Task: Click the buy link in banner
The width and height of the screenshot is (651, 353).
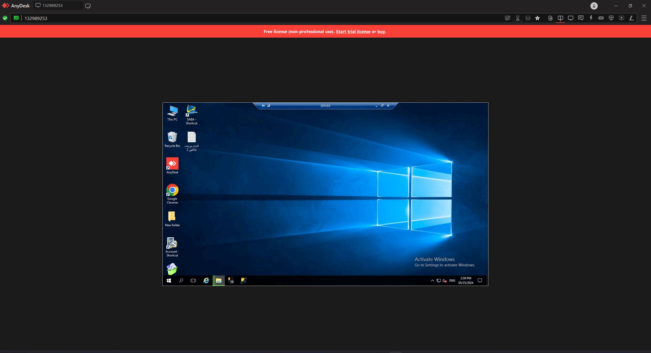Action: (x=381, y=32)
